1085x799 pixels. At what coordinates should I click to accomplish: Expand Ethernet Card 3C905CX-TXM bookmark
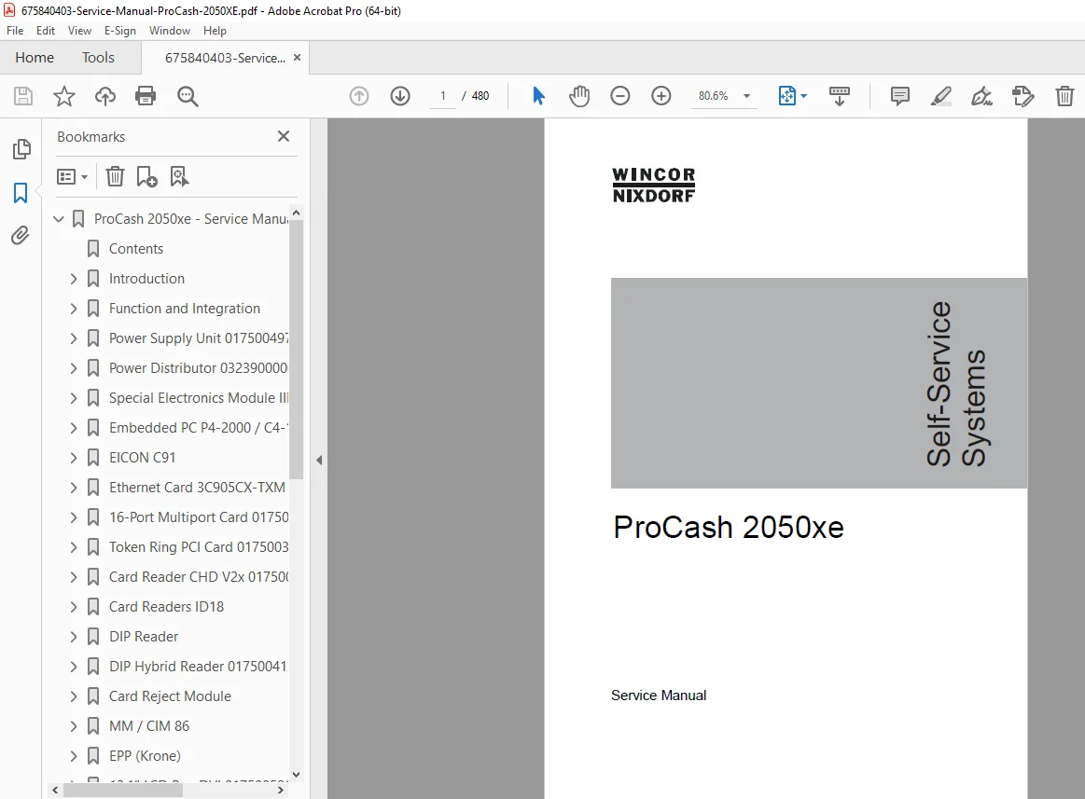[74, 488]
